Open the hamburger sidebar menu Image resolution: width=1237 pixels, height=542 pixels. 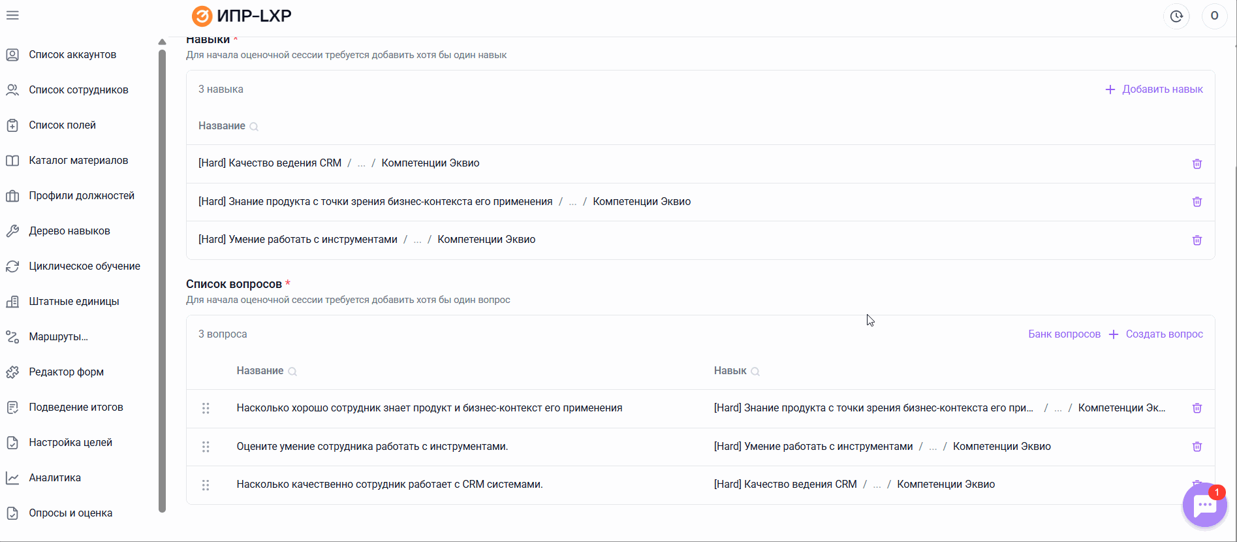(12, 15)
